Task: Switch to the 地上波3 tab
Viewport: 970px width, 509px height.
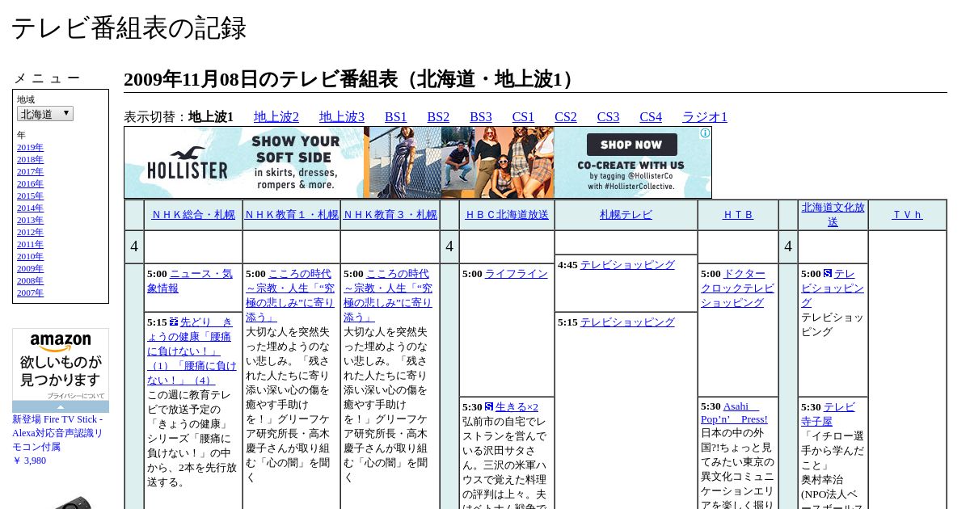Action: tap(342, 116)
